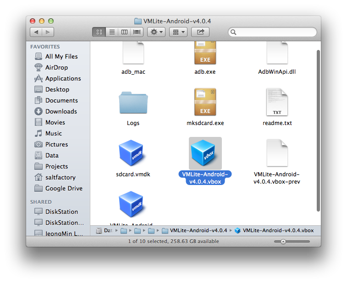The width and height of the screenshot is (347, 283).
Task: Select the Logs folder icon
Action: tap(133, 103)
